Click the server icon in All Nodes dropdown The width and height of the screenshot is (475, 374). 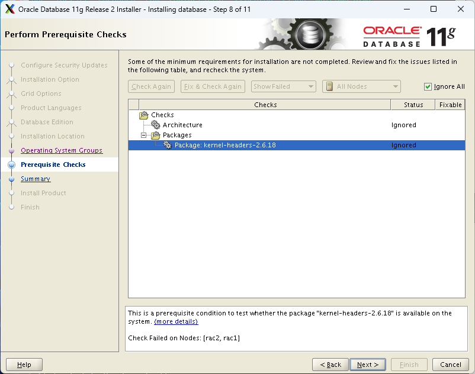point(329,86)
